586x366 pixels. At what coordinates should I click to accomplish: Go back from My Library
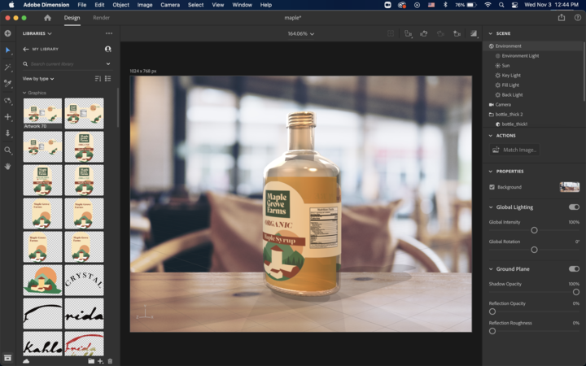tap(25, 49)
